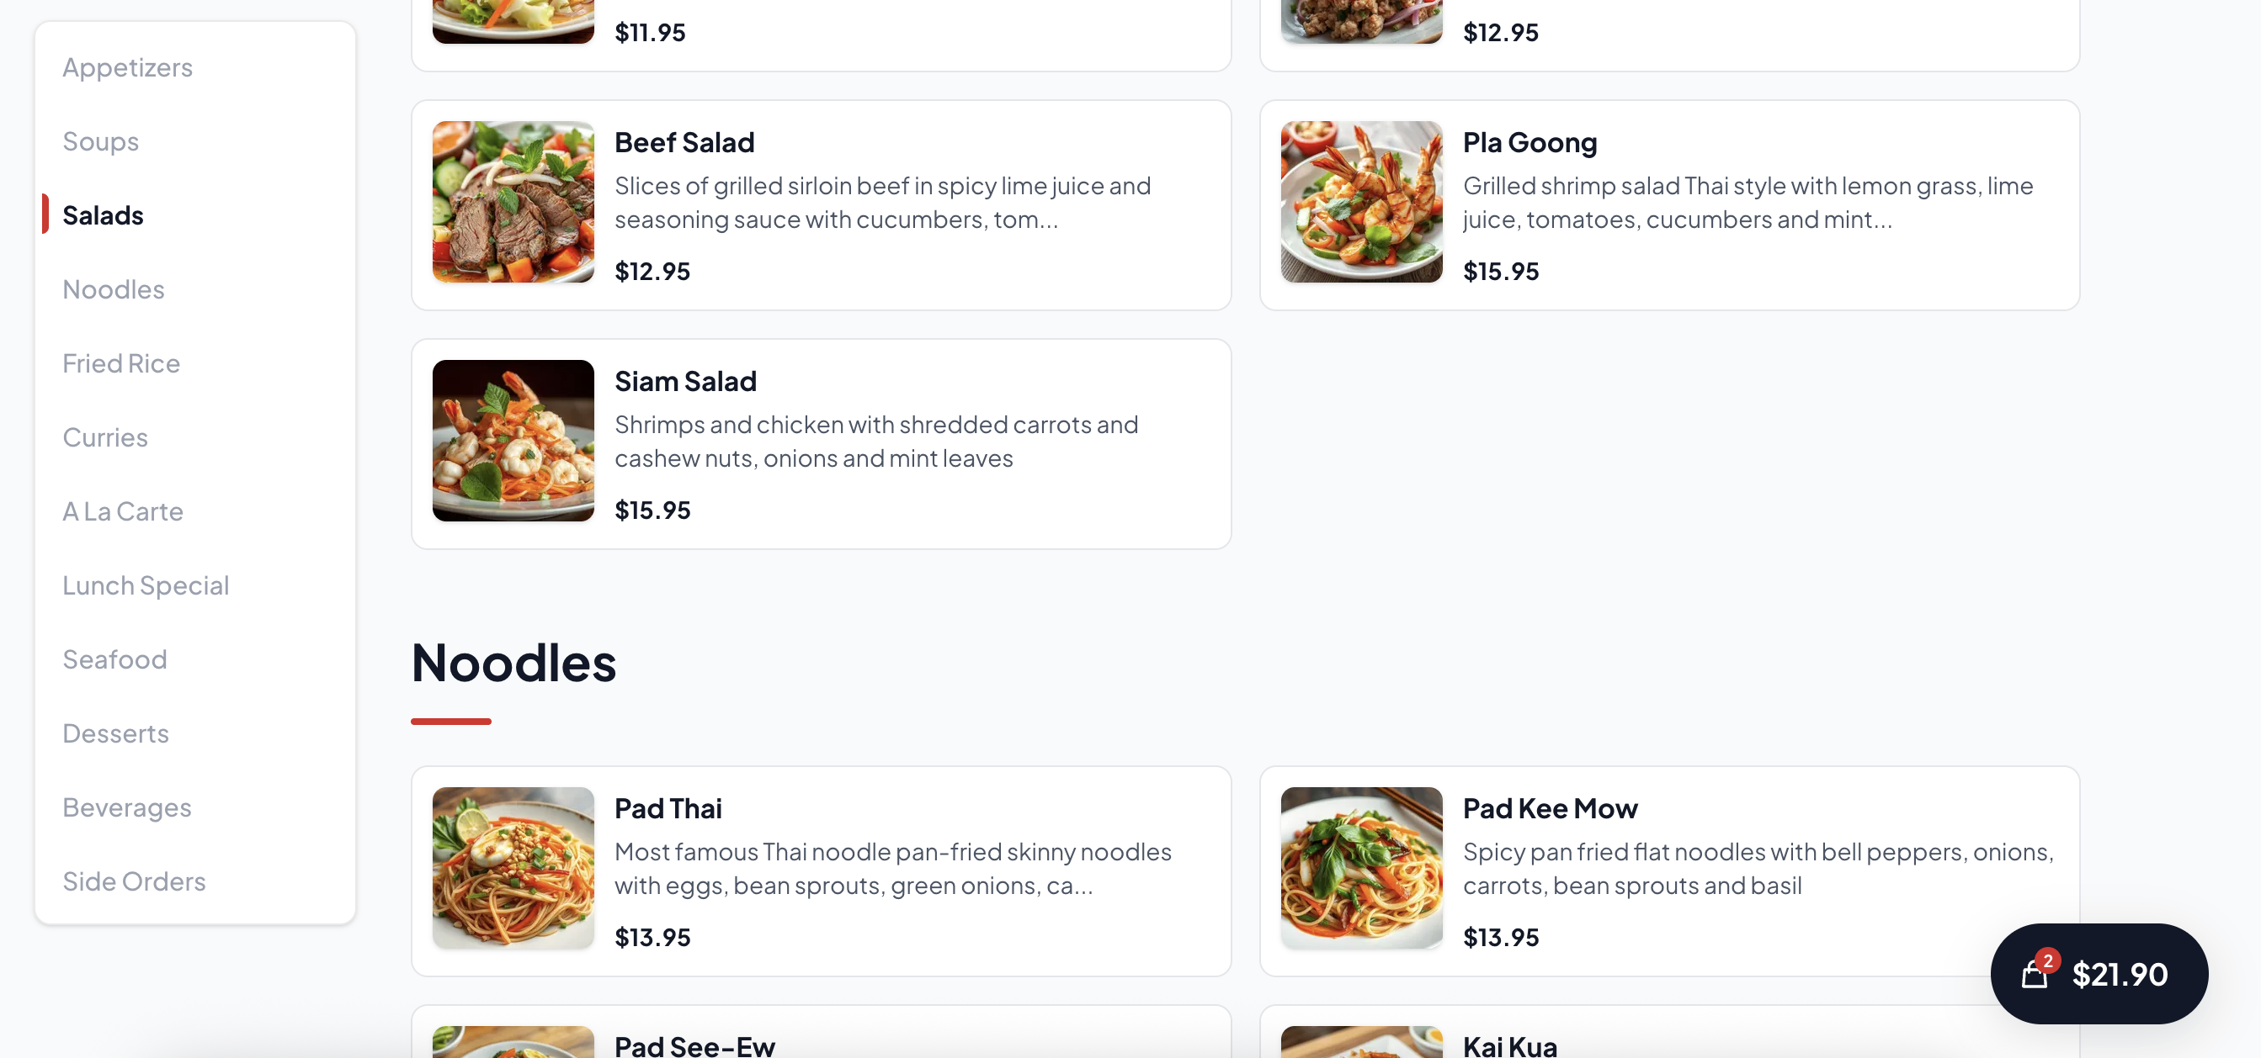Open the Soups section

tap(100, 140)
